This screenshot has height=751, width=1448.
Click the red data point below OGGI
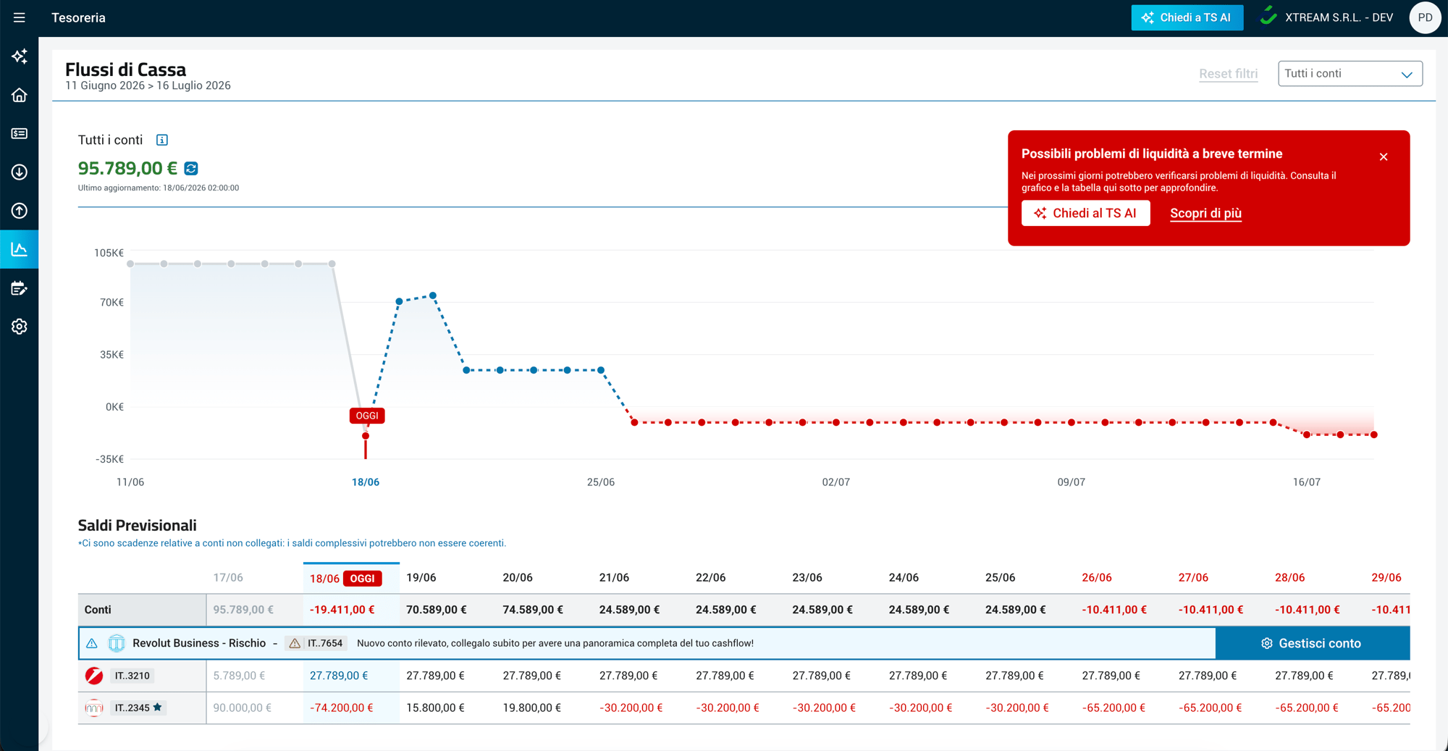point(366,436)
